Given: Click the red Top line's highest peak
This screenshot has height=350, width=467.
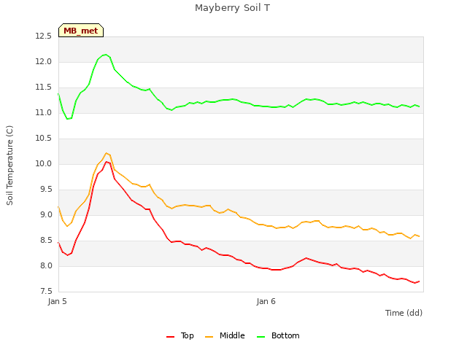Looking at the screenshot, I should pos(107,162).
